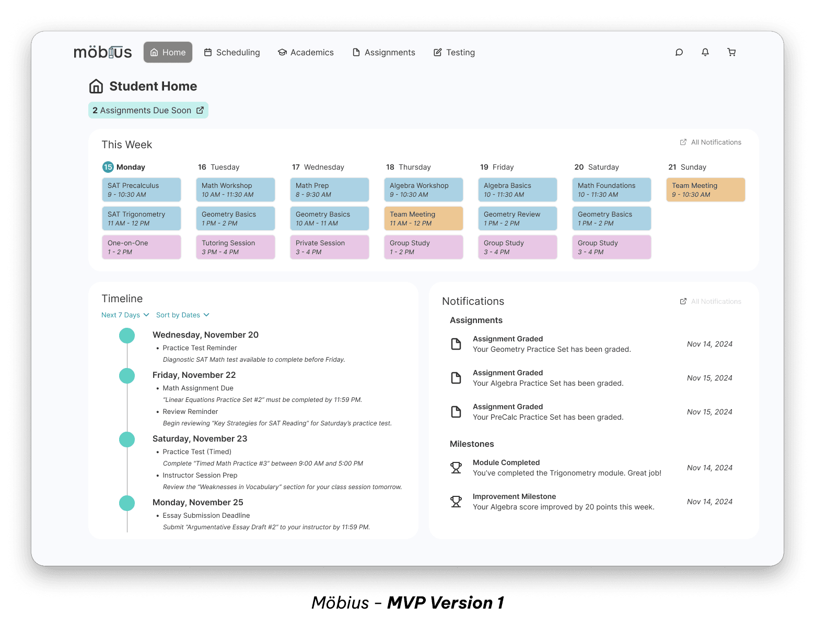The width and height of the screenshot is (815, 618).
Task: Click the Möbius logo
Action: (103, 52)
